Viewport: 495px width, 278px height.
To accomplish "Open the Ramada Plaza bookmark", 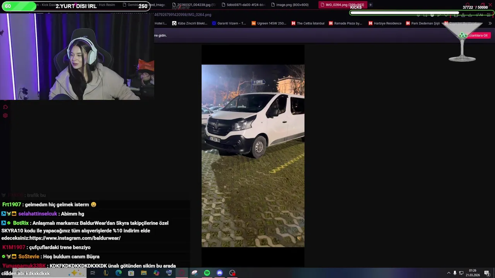I will tap(345, 23).
